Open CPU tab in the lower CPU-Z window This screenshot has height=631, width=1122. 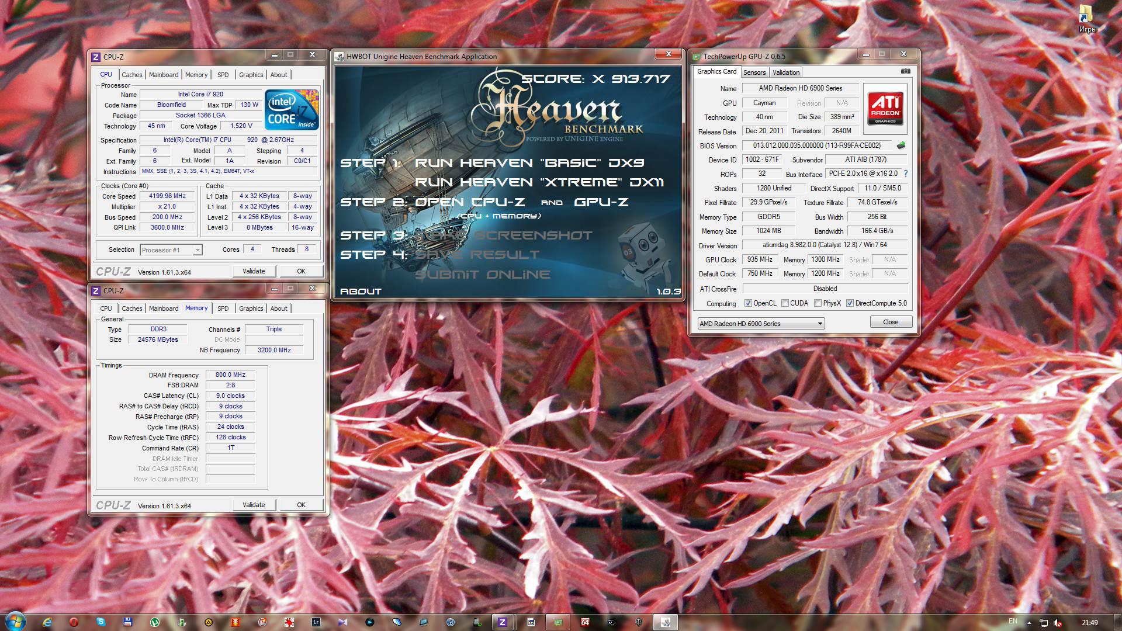click(106, 308)
